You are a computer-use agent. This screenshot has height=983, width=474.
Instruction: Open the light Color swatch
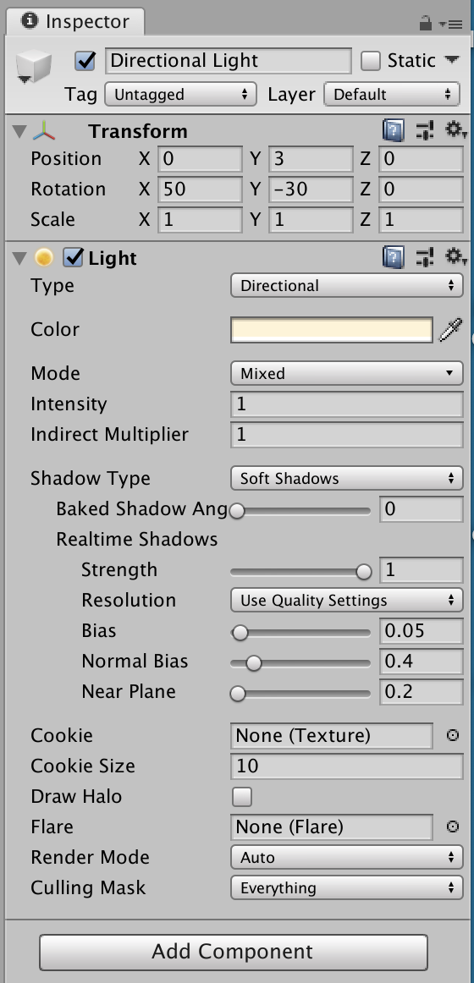click(x=332, y=331)
